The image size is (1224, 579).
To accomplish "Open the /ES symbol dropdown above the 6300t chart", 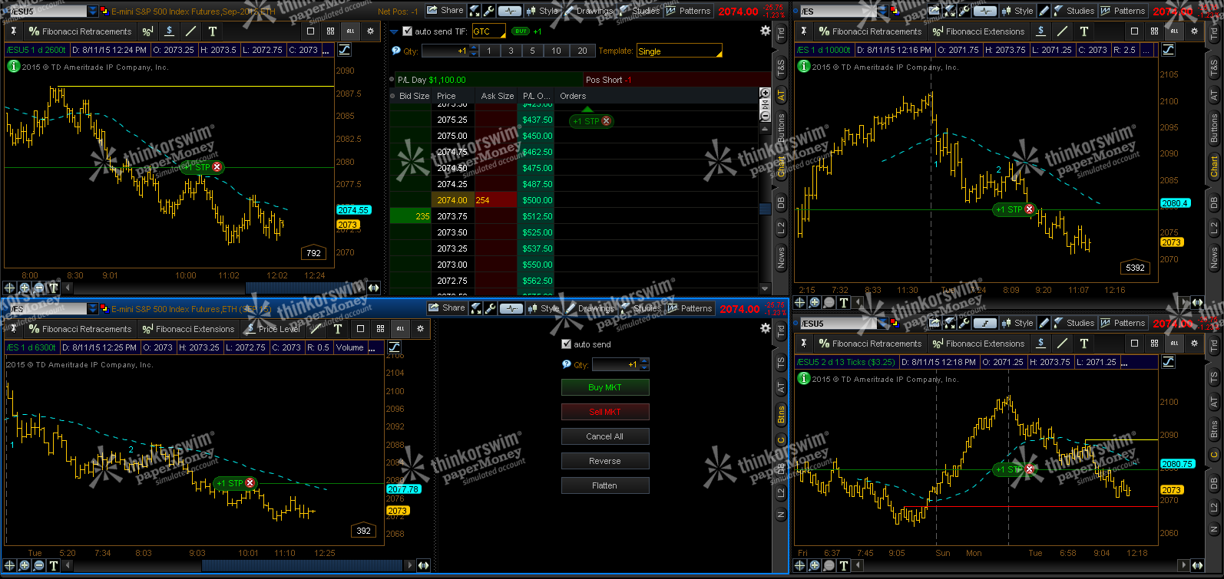I will point(93,308).
